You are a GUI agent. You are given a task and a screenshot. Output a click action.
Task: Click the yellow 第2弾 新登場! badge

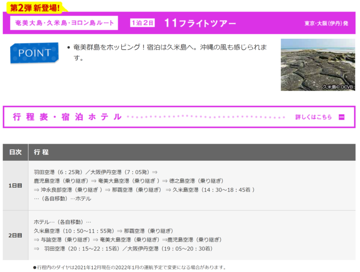click(x=35, y=7)
